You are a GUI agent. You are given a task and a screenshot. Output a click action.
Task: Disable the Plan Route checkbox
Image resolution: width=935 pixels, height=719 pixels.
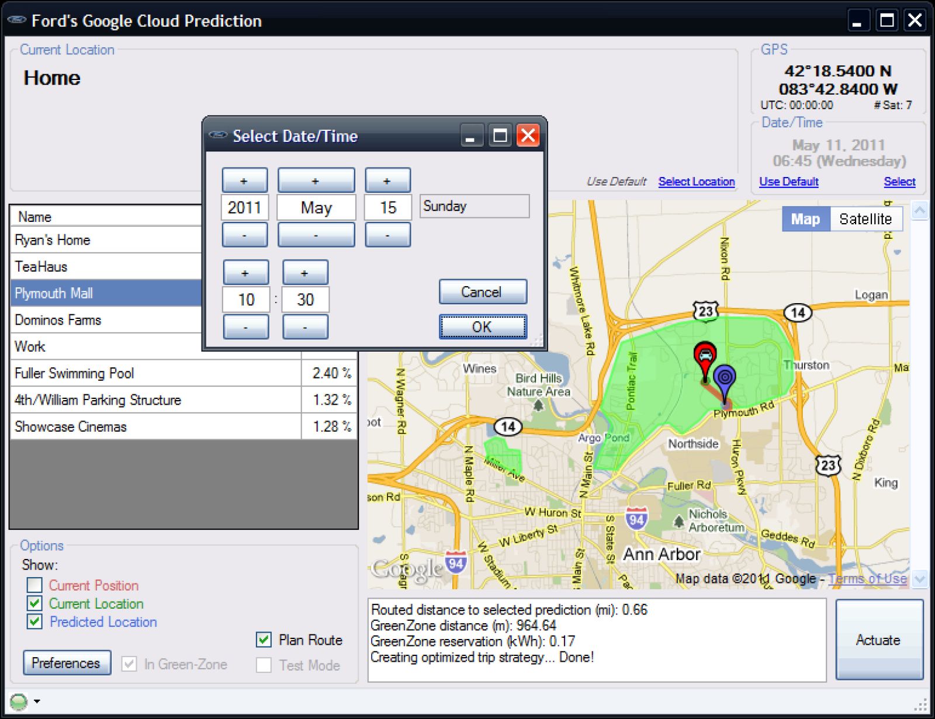263,640
